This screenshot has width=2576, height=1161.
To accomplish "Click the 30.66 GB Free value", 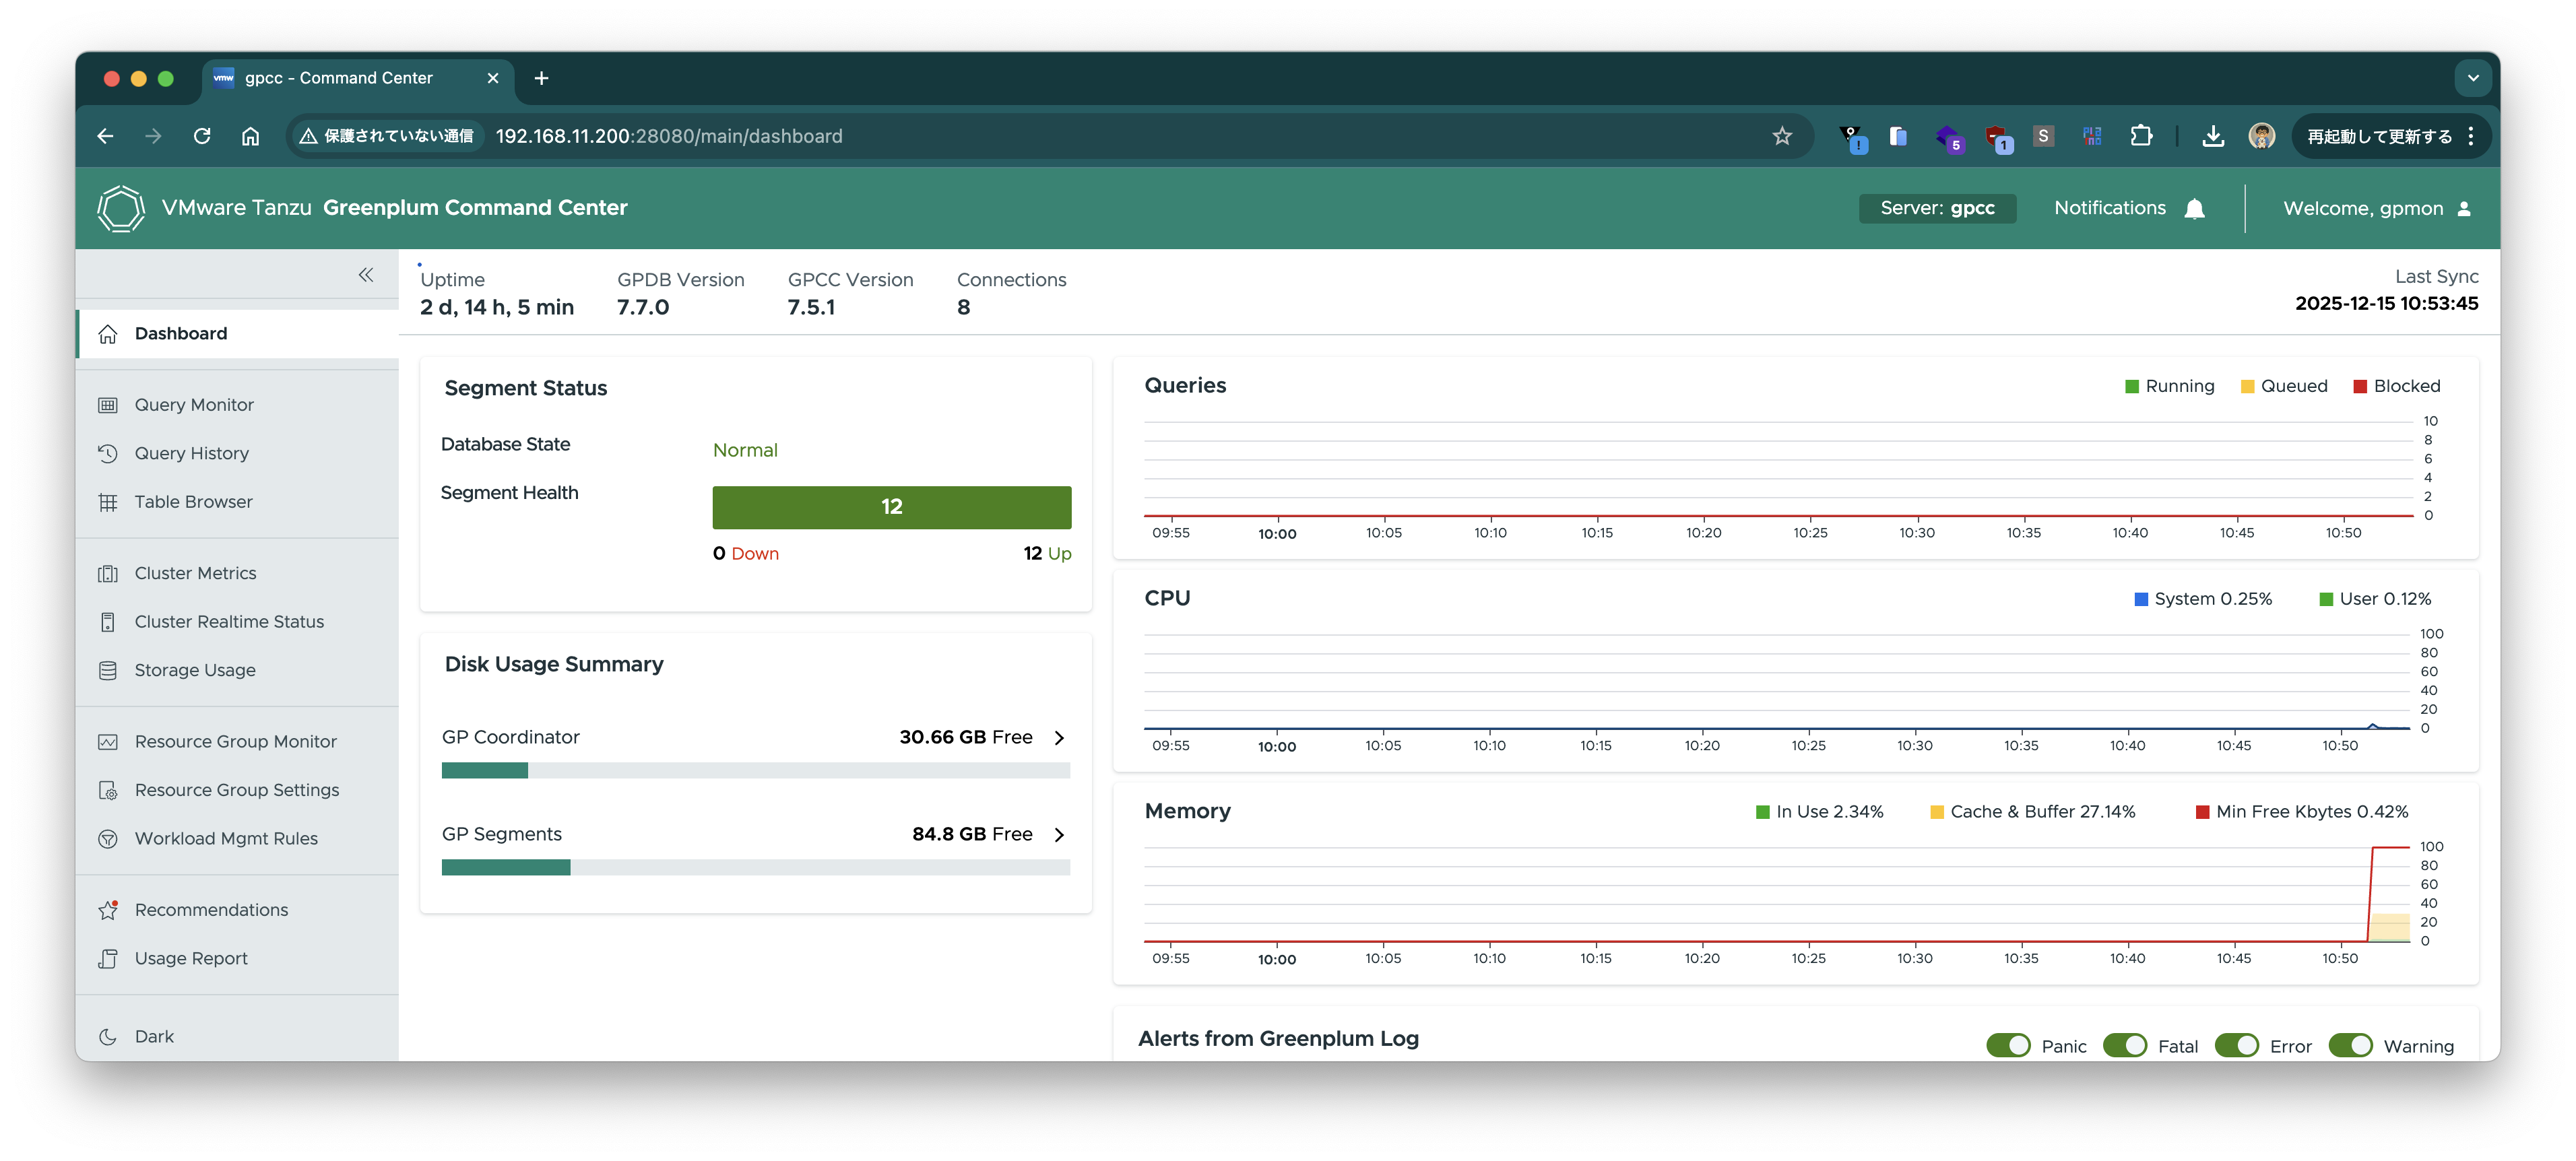I will [x=965, y=738].
